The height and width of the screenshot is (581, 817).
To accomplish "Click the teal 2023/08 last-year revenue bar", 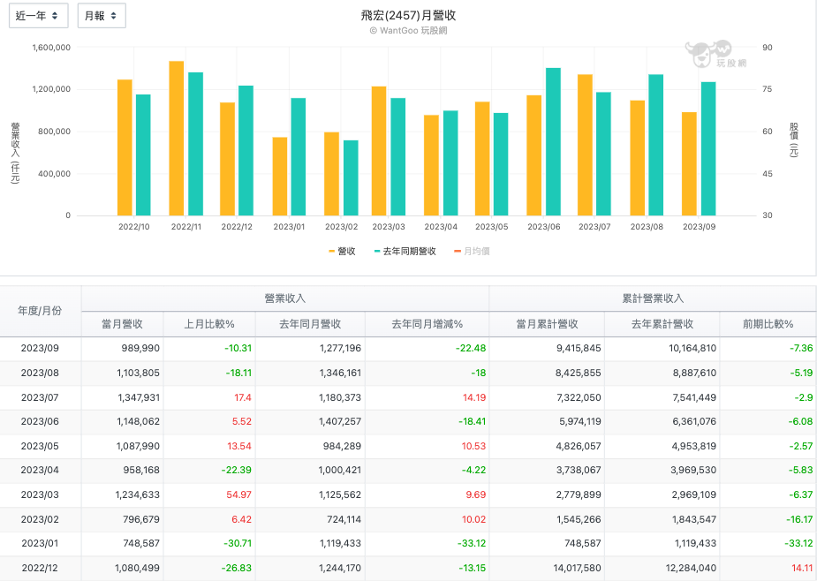I will pos(655,145).
